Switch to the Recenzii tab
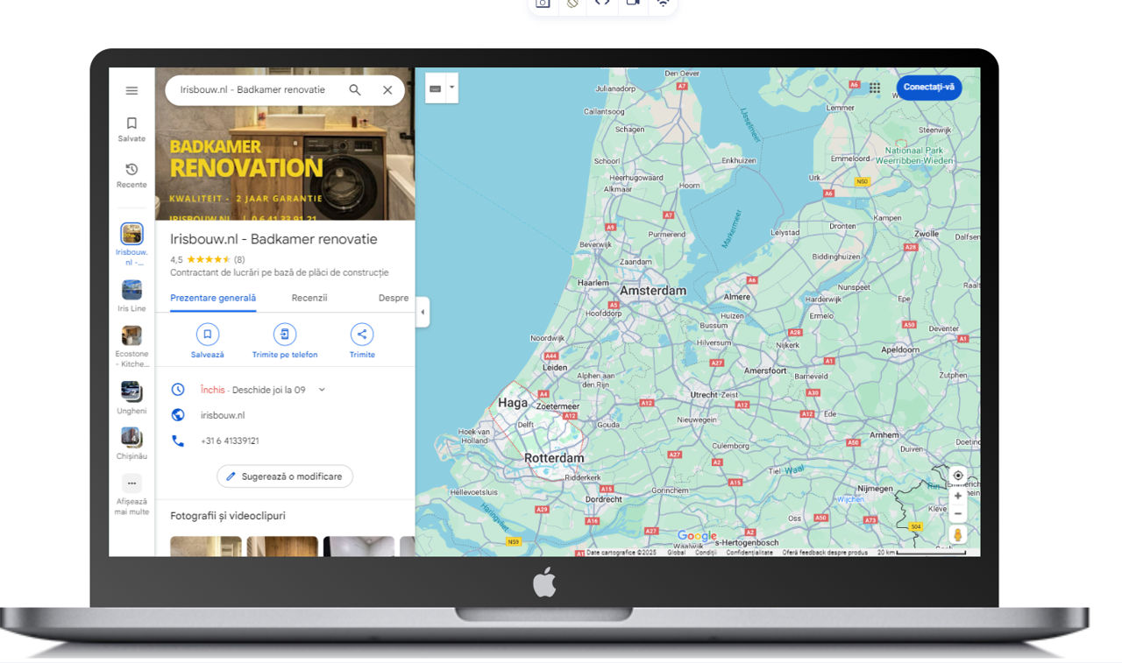The height and width of the screenshot is (663, 1122). tap(309, 298)
